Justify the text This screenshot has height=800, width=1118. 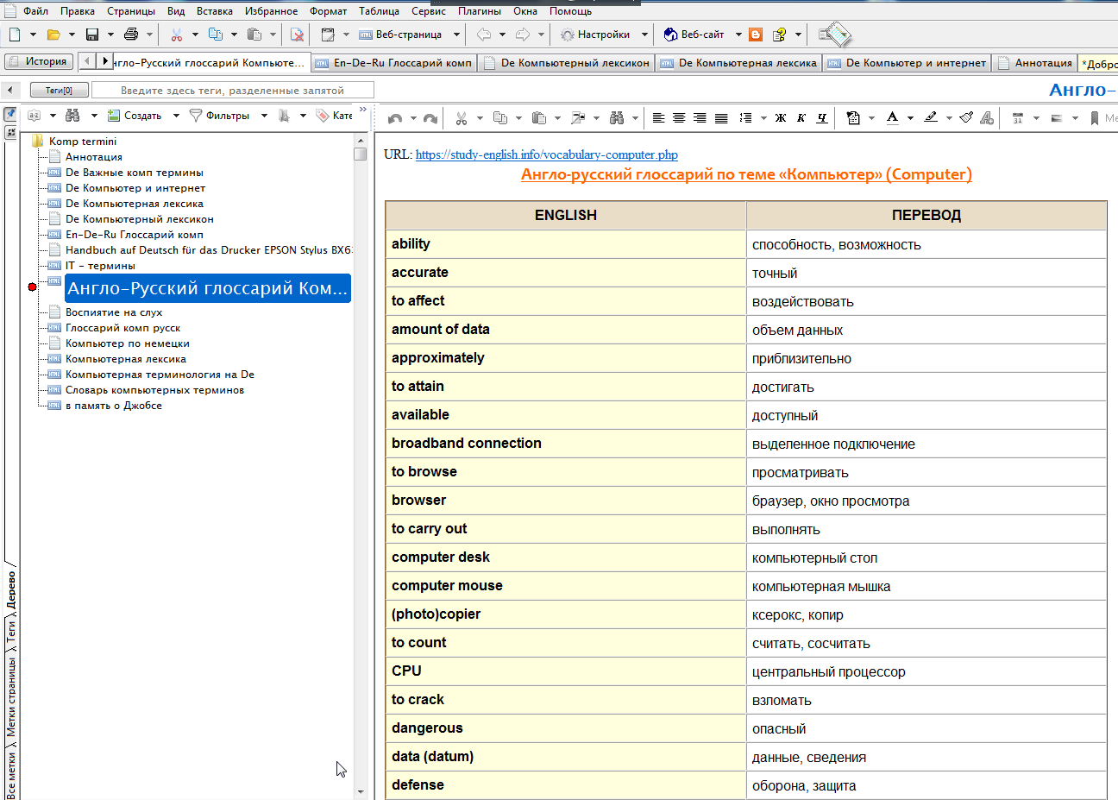tap(721, 118)
